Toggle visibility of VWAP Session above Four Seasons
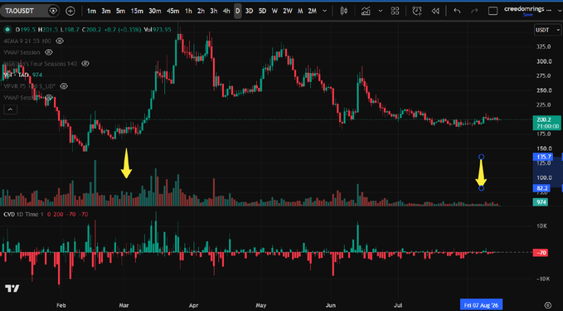Viewport: 563px width, 311px height. 49,52
